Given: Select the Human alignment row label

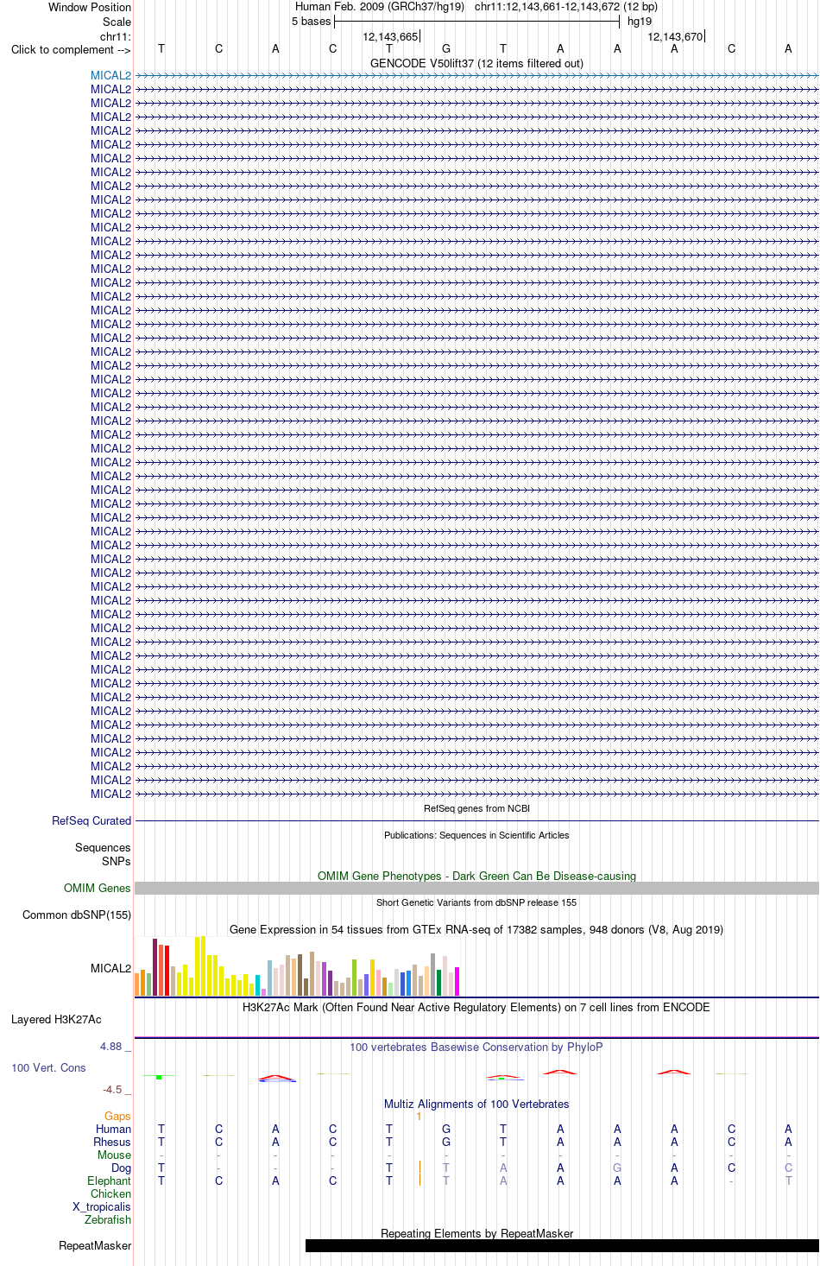Looking at the screenshot, I should click(x=114, y=1129).
